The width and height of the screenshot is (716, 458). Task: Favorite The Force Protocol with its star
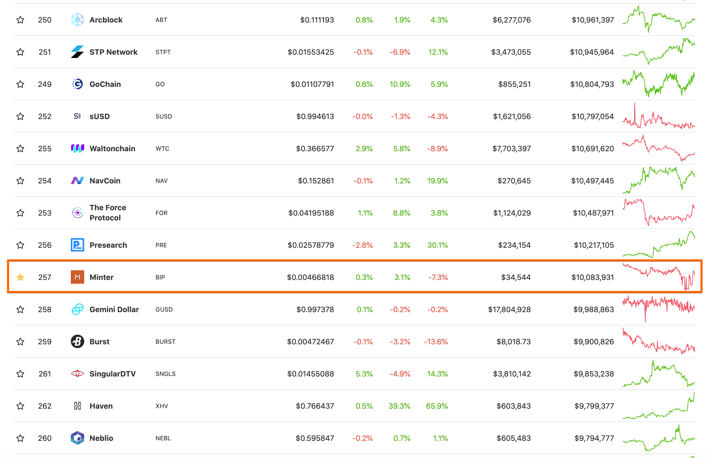click(x=20, y=213)
